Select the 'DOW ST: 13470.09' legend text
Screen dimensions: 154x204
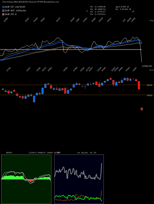(x=15, y=7)
